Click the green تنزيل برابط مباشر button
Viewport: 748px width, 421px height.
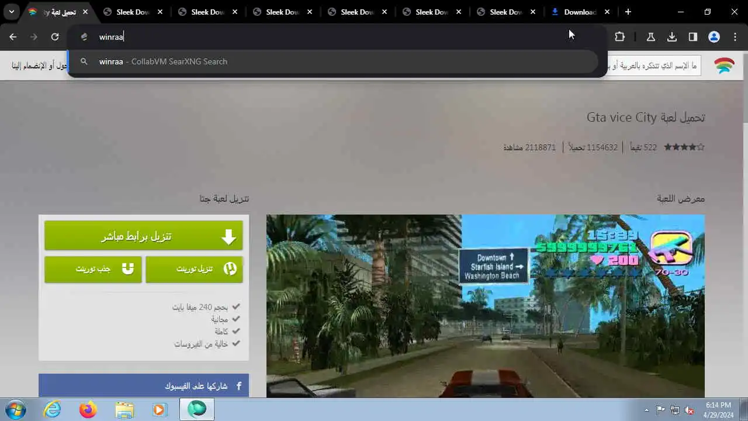[144, 236]
